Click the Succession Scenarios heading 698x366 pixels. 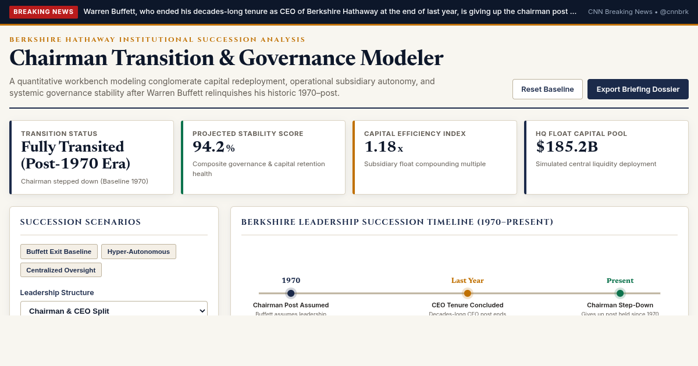point(80,222)
